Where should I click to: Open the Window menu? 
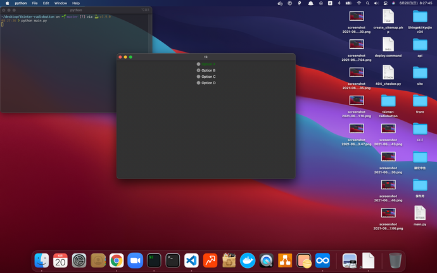click(60, 3)
